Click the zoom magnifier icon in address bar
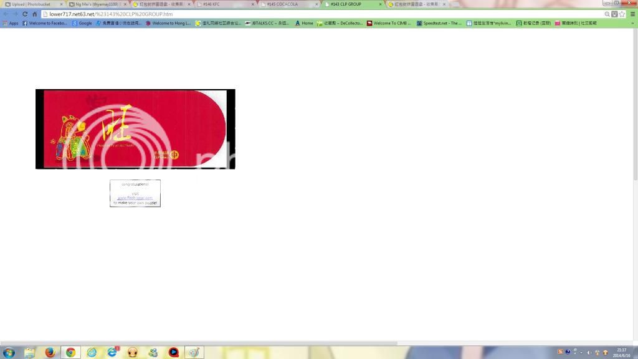This screenshot has height=359, width=638. click(607, 14)
